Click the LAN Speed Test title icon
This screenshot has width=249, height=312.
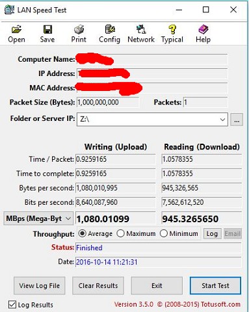click(9, 10)
